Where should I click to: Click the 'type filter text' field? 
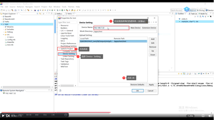pyautogui.click(x=67, y=22)
